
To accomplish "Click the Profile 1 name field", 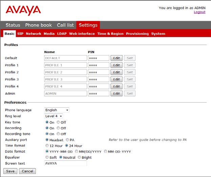I will coord(65,65).
